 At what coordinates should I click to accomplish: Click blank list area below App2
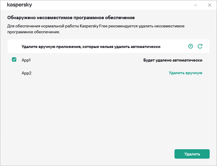108,112
